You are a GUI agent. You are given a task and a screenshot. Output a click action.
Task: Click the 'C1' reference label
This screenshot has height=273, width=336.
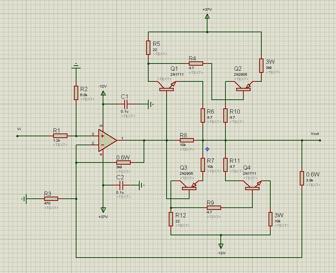pos(125,97)
